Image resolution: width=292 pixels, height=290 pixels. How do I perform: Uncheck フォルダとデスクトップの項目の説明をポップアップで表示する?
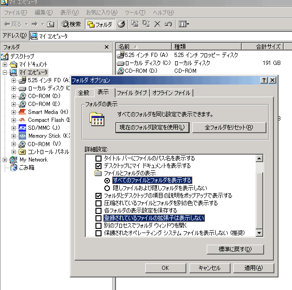(98, 196)
